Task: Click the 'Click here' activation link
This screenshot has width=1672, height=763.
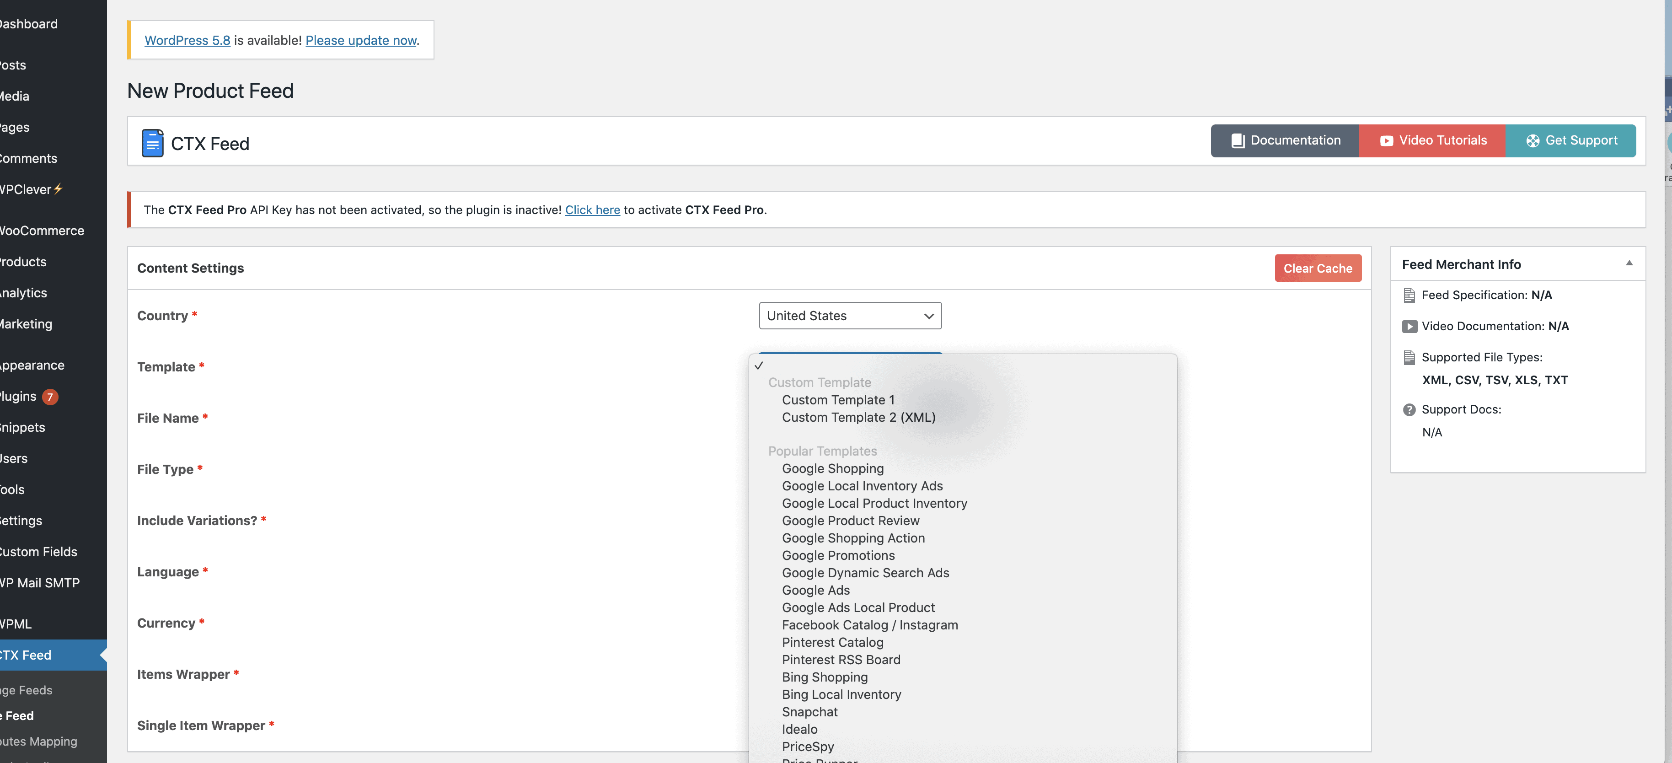Action: click(592, 210)
